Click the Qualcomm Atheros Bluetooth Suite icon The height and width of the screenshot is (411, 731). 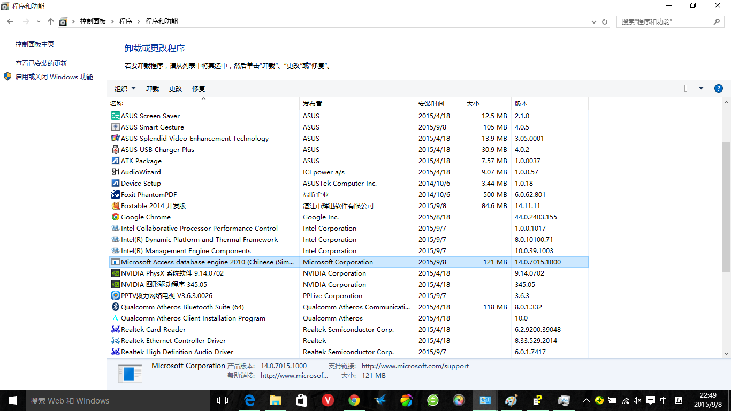click(115, 307)
